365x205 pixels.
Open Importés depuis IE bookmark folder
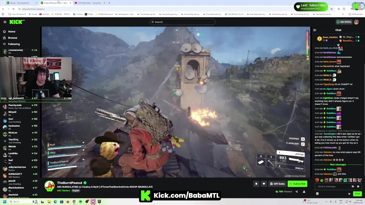point(17,14)
